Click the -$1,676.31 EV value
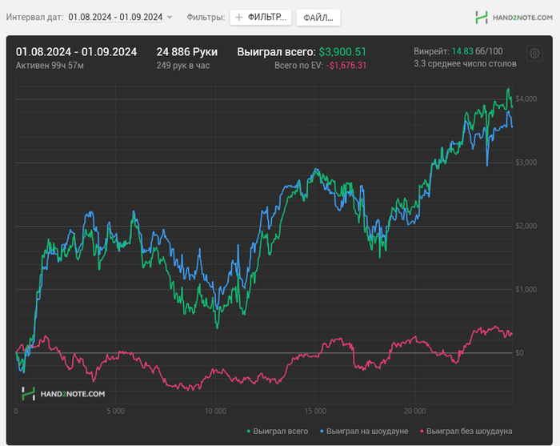This screenshot has width=560, height=446. pyautogui.click(x=346, y=66)
